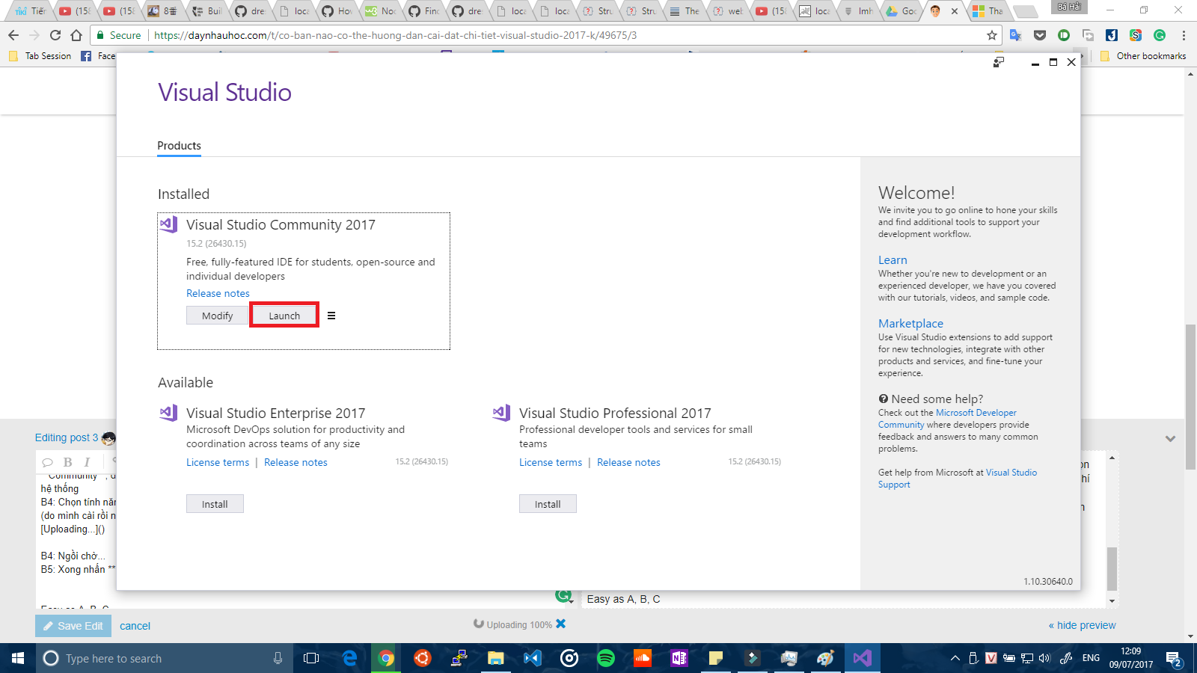This screenshot has width=1197, height=673.
Task: Open the Grammarly extension in the browser toolbar
Action: [x=1160, y=34]
